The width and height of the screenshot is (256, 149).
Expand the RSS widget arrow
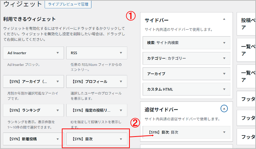point(121,53)
